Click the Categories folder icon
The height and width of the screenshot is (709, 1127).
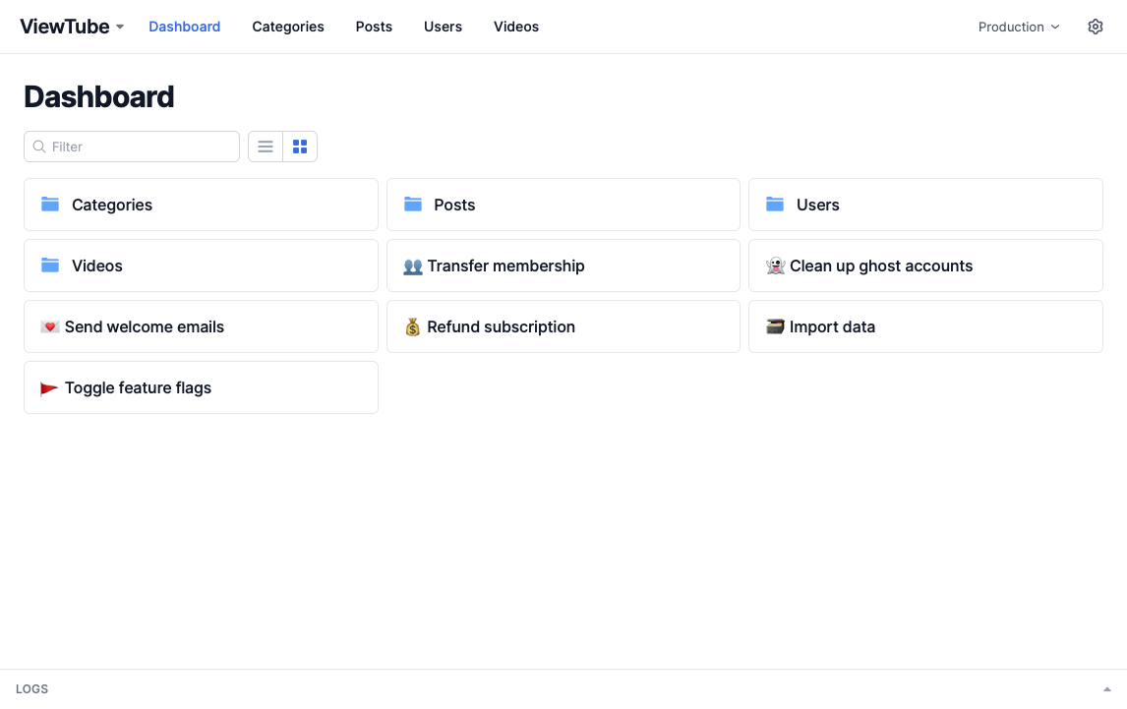click(x=50, y=205)
